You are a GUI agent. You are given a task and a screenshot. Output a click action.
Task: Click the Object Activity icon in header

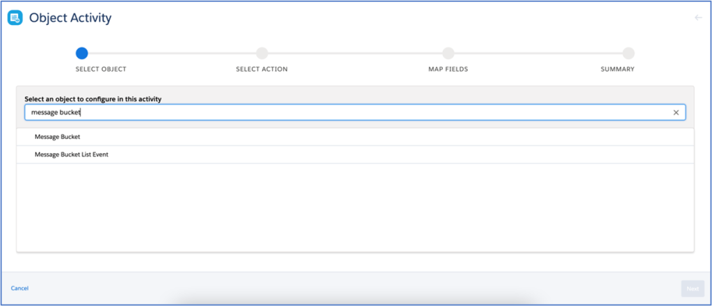point(15,18)
